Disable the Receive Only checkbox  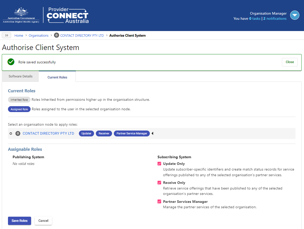(x=159, y=183)
